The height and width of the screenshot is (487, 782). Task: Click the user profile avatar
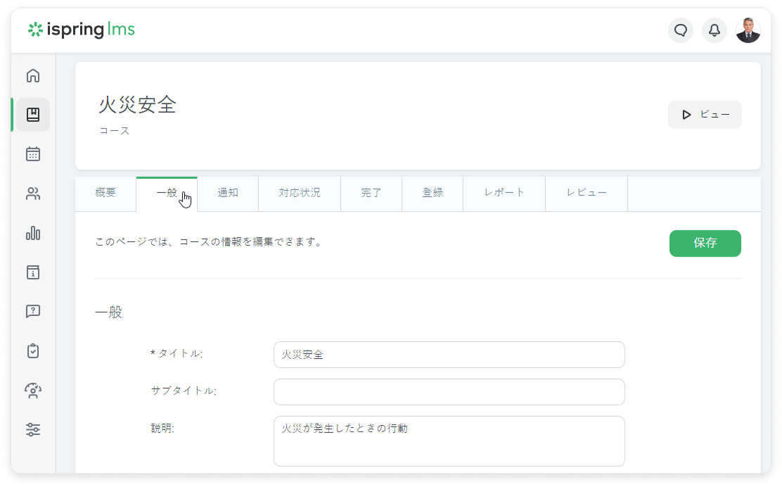tap(748, 30)
